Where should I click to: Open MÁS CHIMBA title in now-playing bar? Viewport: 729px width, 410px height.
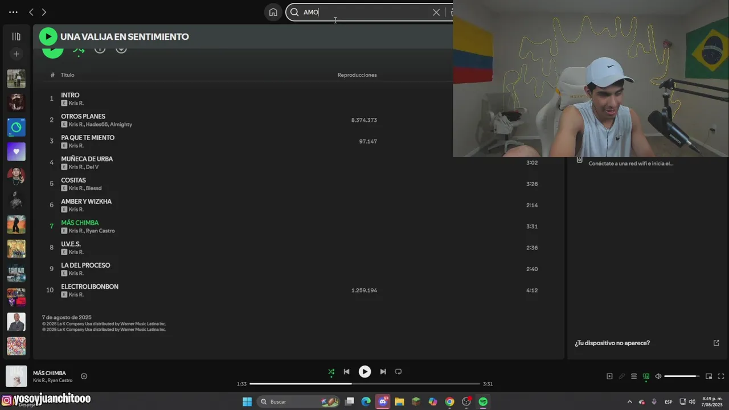pos(50,373)
